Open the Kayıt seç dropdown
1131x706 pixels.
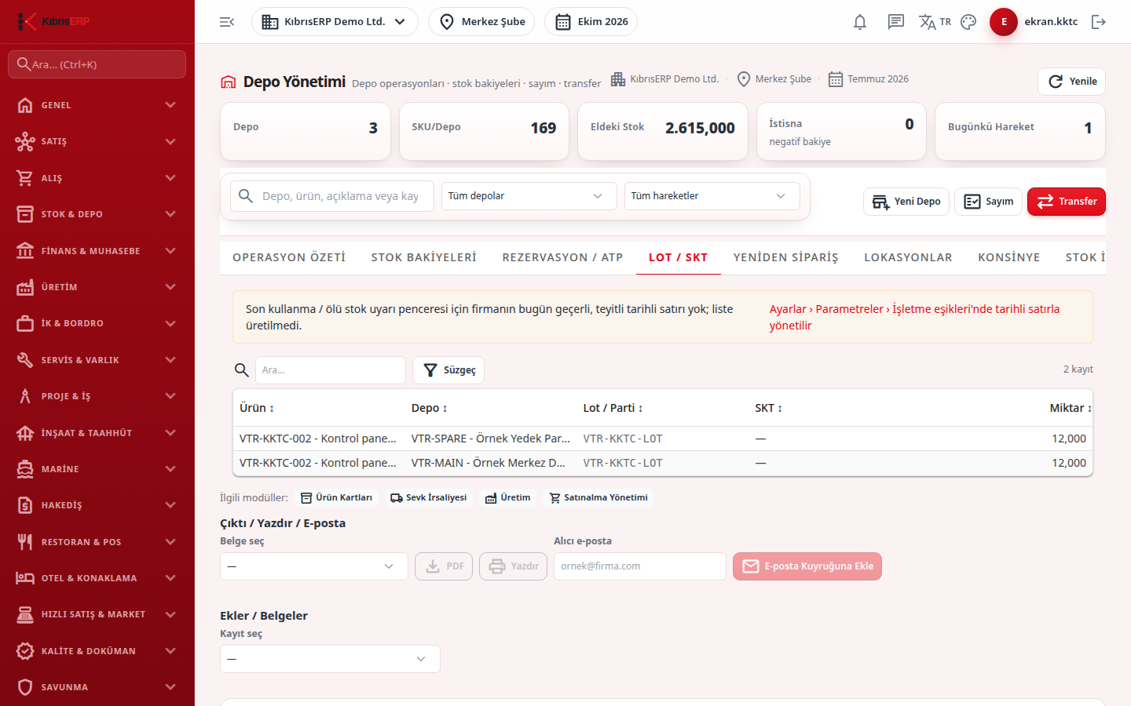330,659
